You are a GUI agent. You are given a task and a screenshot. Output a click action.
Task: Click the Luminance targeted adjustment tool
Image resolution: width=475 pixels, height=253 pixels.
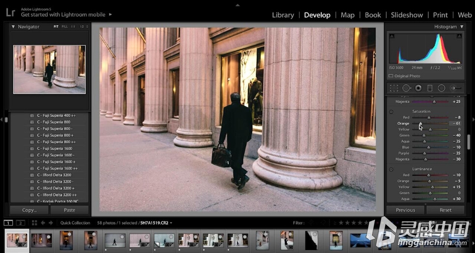[391, 169]
